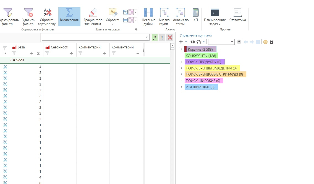Image resolution: width=314 pixels, height=184 pixels.
Task: Open the group sort options dropdown arrow
Action: coord(204,42)
